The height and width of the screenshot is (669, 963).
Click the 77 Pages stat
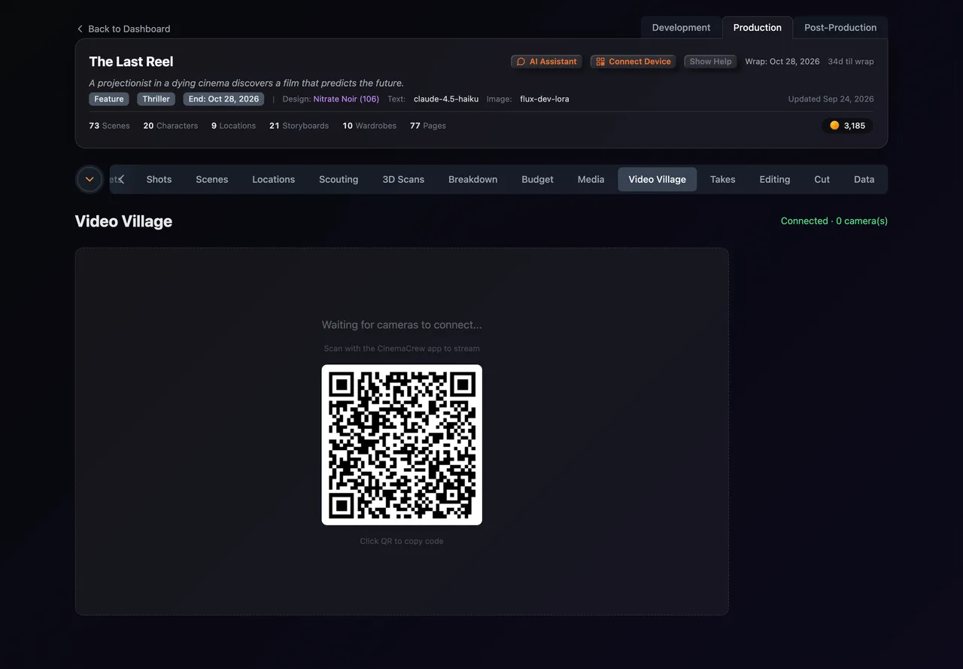pyautogui.click(x=428, y=126)
